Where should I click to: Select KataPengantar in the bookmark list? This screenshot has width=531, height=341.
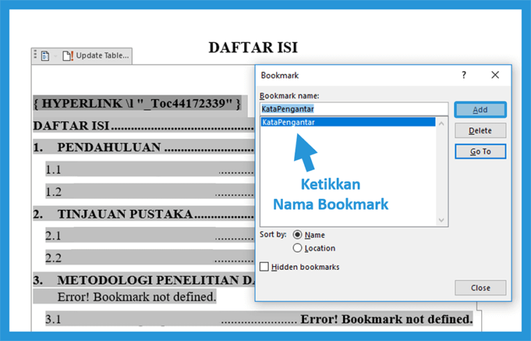click(289, 122)
